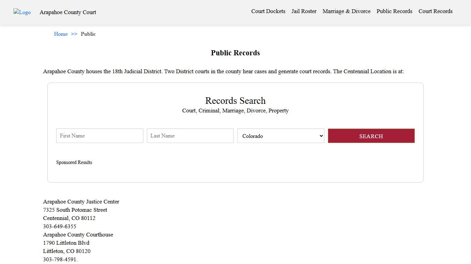This screenshot has width=471, height=264.
Task: Open the Jail Roster page
Action: (x=304, y=11)
